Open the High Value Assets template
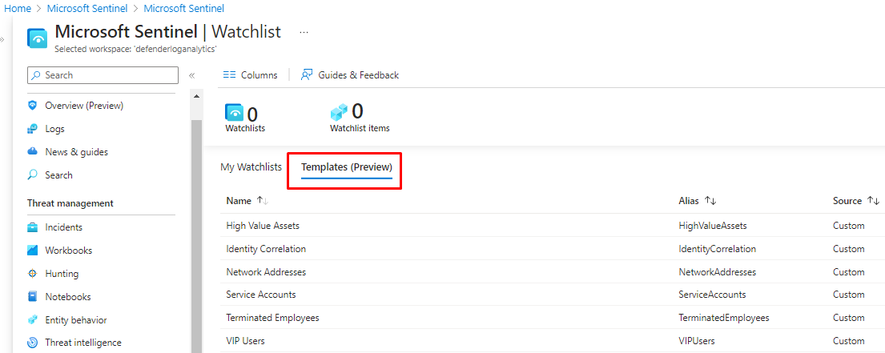 coord(263,226)
